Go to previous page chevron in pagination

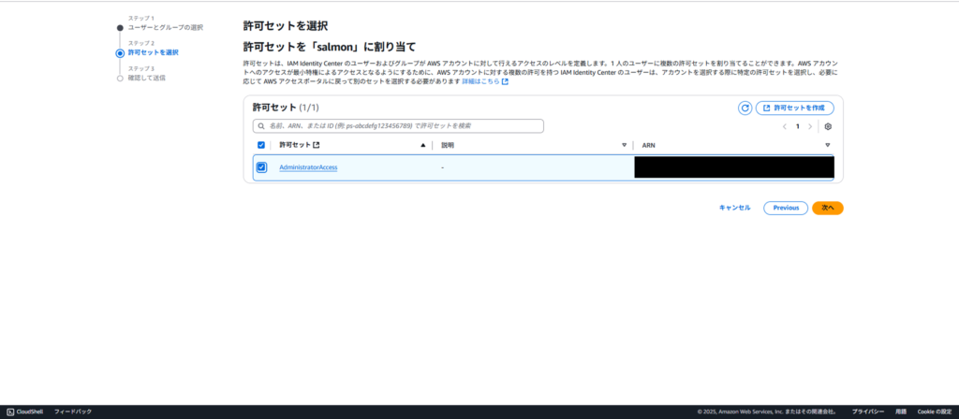785,126
